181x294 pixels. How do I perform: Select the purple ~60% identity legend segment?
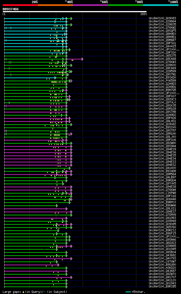tap(90, 5)
